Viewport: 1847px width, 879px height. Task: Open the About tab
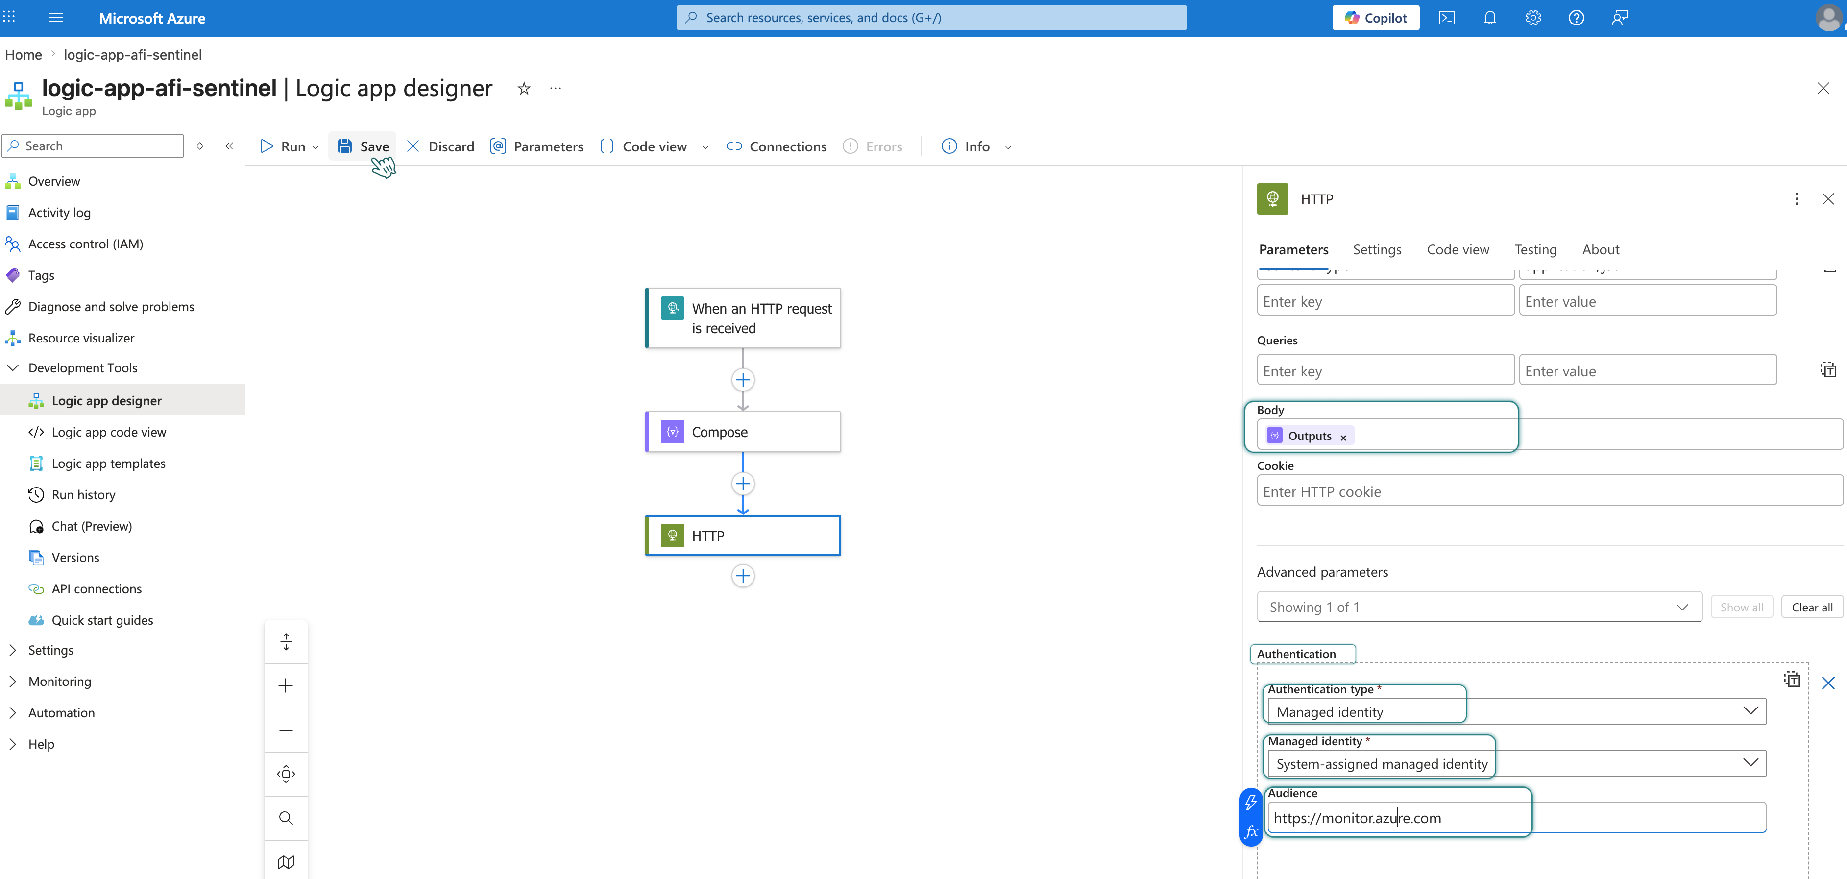point(1601,249)
